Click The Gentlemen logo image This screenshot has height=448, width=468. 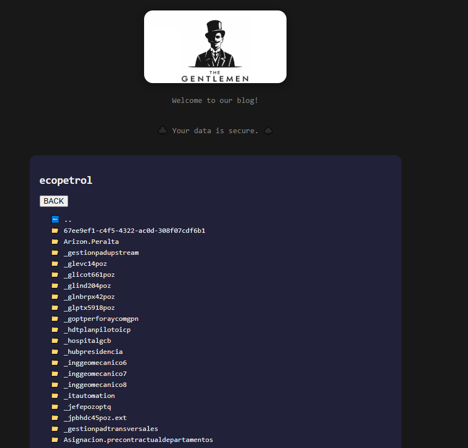coord(215,47)
